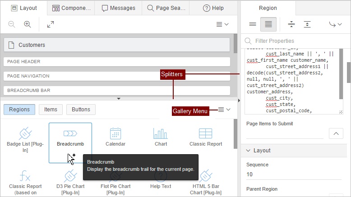
Task: Switch to the Messages tab
Action: click(x=118, y=8)
